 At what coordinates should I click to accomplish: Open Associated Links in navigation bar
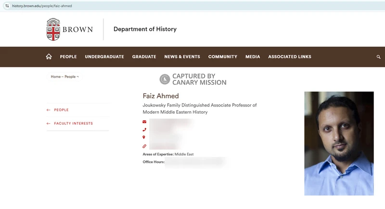pyautogui.click(x=289, y=57)
